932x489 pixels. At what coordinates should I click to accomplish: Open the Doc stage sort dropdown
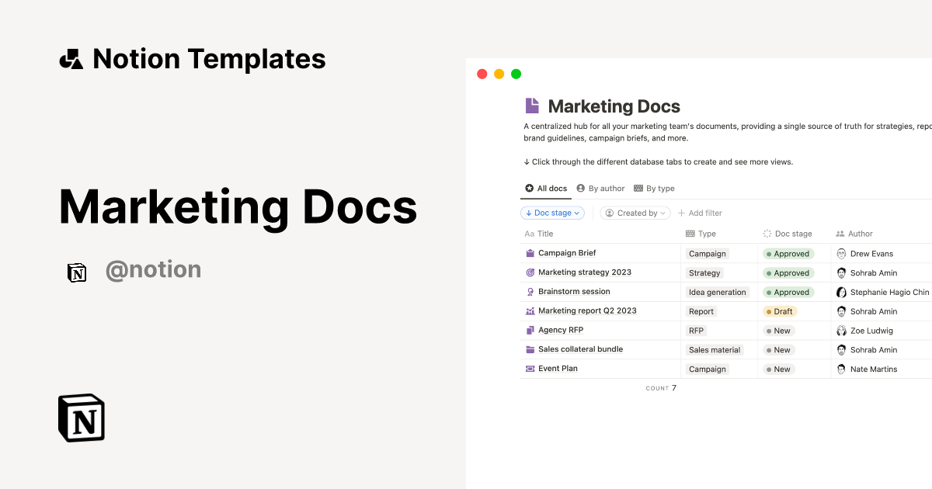(x=552, y=213)
